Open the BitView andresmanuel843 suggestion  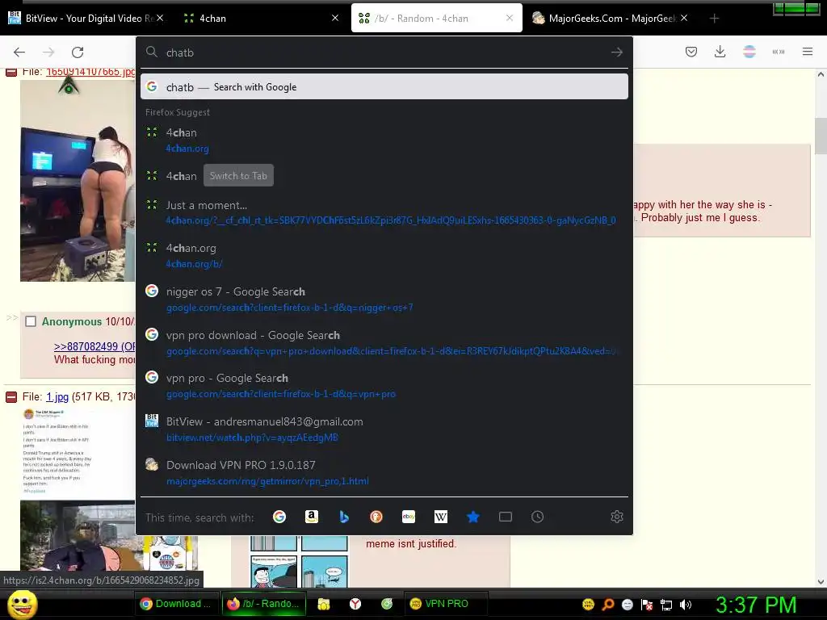384,429
